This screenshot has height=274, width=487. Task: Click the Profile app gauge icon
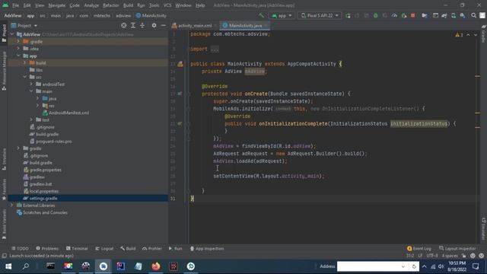(394, 15)
